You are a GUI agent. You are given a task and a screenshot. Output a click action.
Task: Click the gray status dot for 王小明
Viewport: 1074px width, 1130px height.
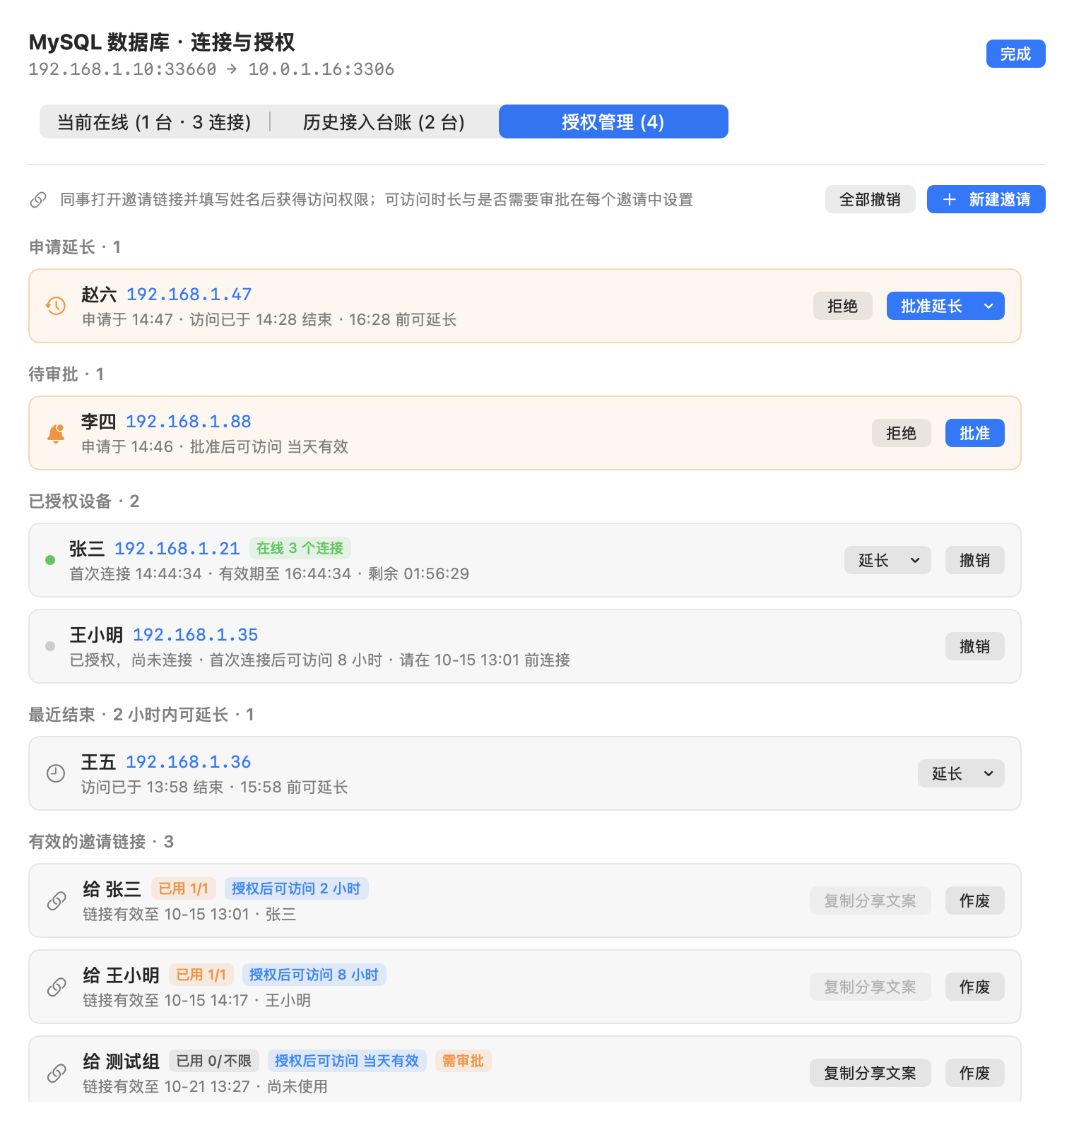click(x=50, y=646)
